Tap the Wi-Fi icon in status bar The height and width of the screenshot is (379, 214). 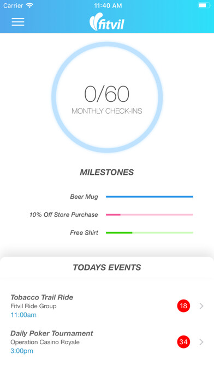click(x=29, y=5)
